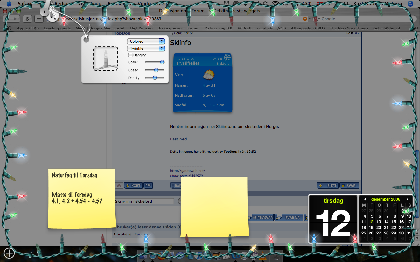This screenshot has width=420, height=262.
Task: Go to previous month in calendar widget
Action: click(364, 199)
